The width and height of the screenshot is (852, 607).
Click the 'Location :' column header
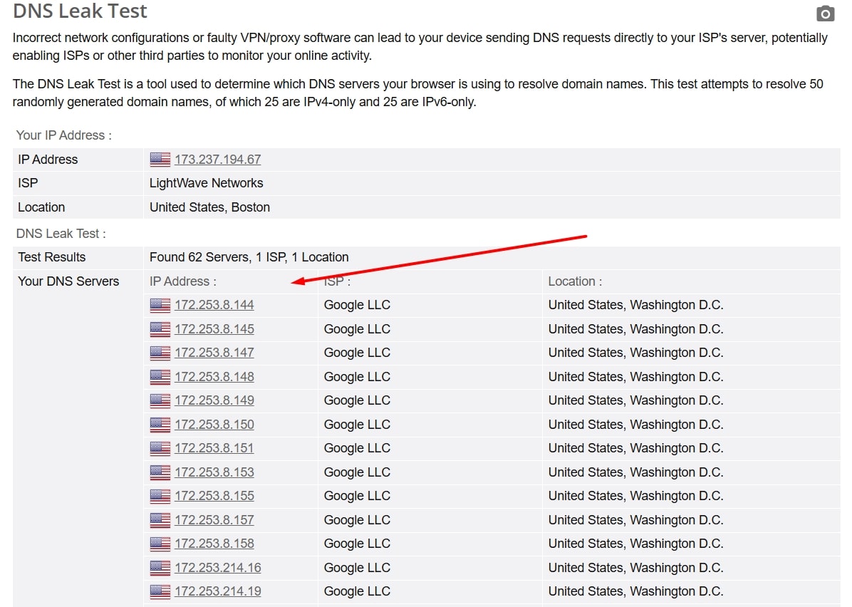(575, 281)
